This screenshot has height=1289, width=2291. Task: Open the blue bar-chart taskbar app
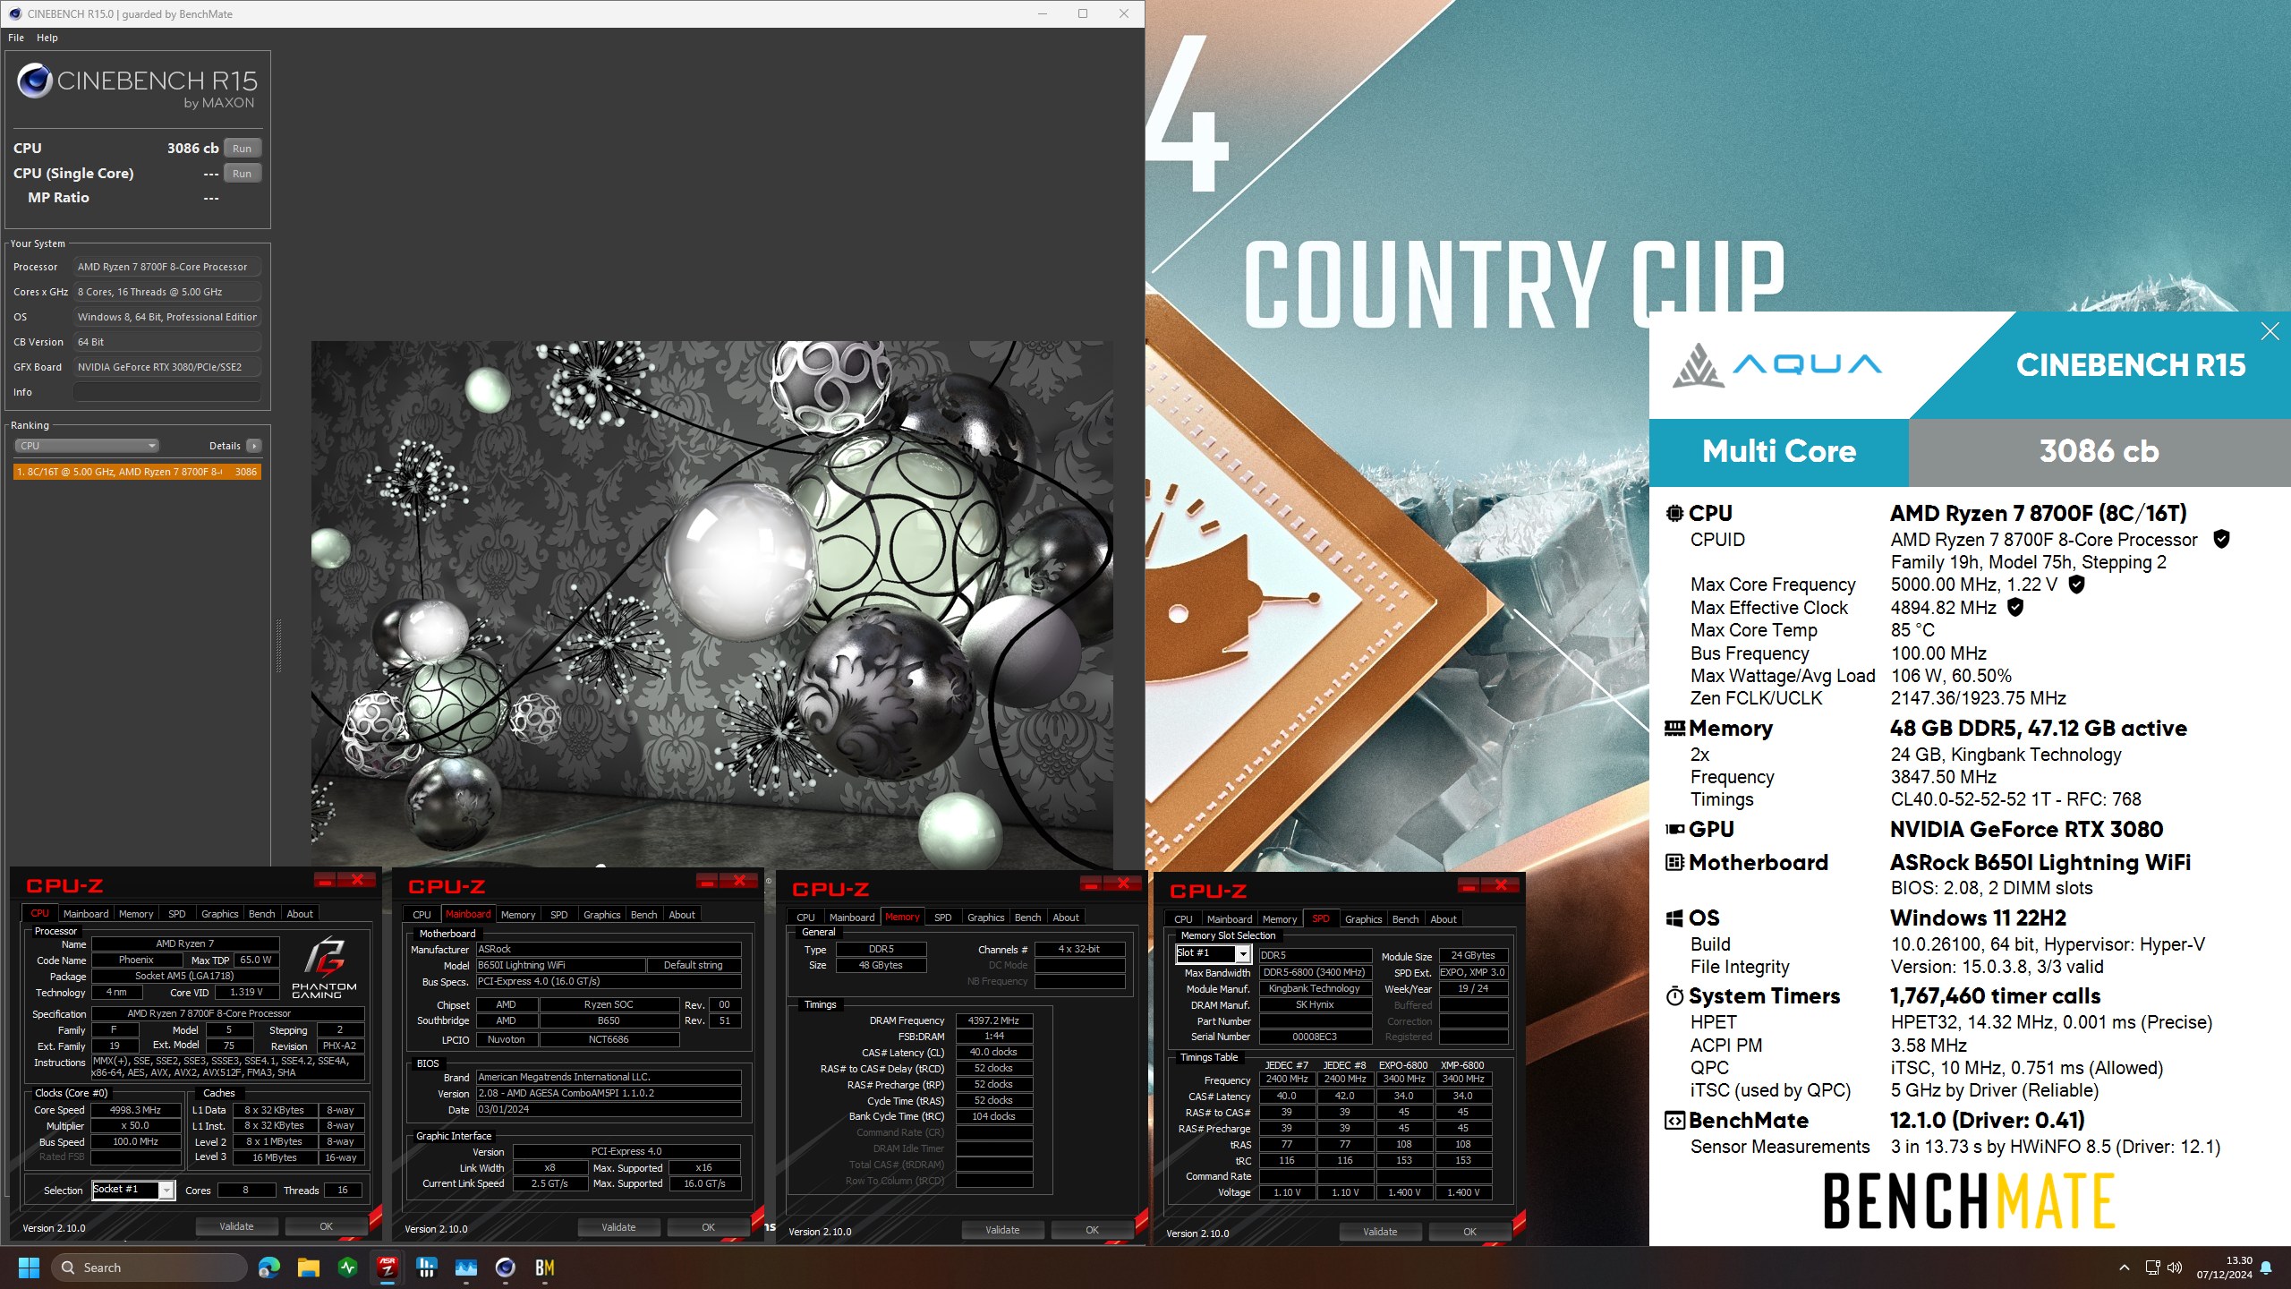(426, 1268)
